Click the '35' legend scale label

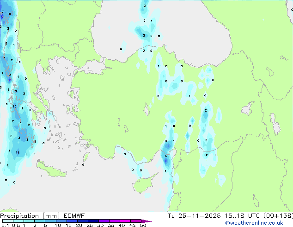click(111, 225)
